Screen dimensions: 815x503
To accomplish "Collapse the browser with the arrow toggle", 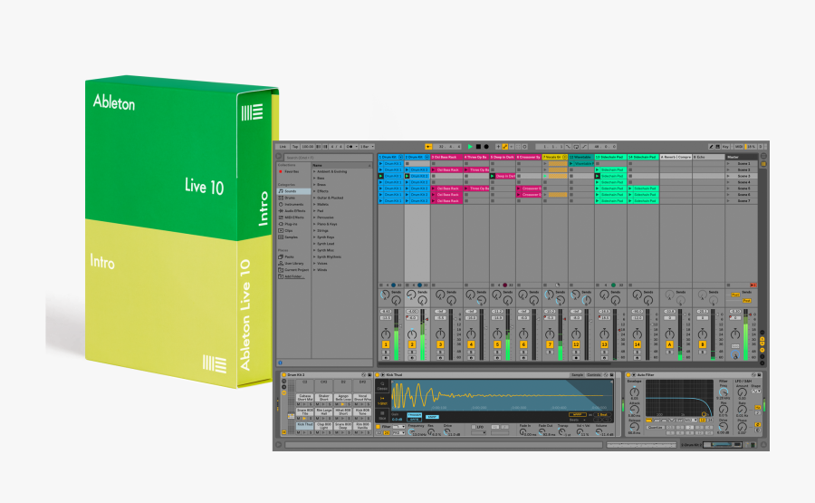I will 279,157.
